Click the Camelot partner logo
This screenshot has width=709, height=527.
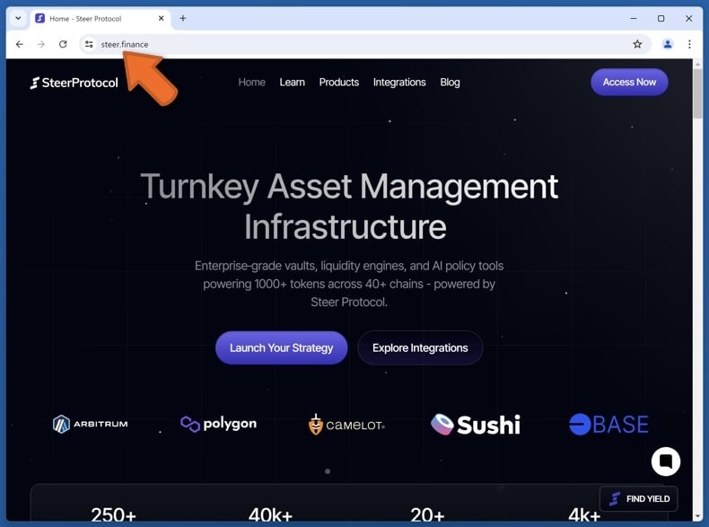(x=346, y=425)
